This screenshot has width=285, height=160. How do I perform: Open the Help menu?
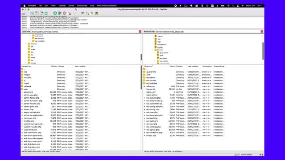(92, 6)
